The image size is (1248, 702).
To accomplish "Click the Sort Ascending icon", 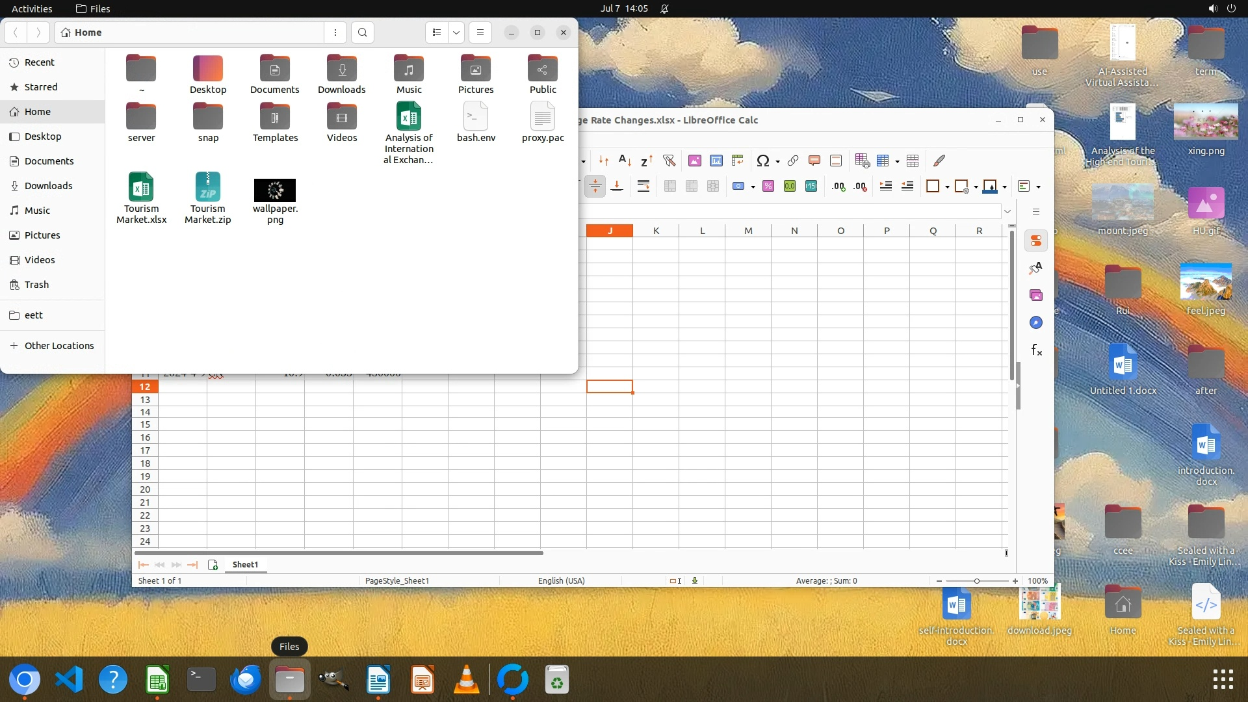I will tap(624, 161).
